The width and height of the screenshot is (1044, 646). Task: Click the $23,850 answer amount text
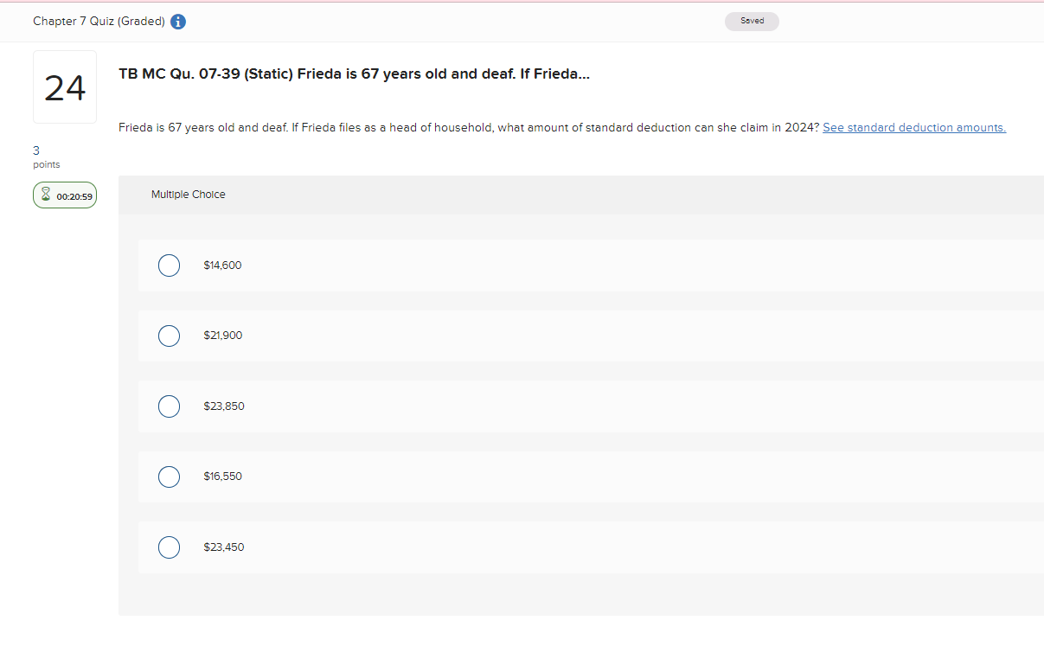[223, 406]
